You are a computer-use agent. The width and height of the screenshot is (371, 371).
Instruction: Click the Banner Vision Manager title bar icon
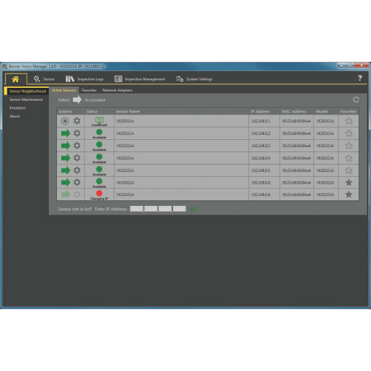tap(4, 67)
